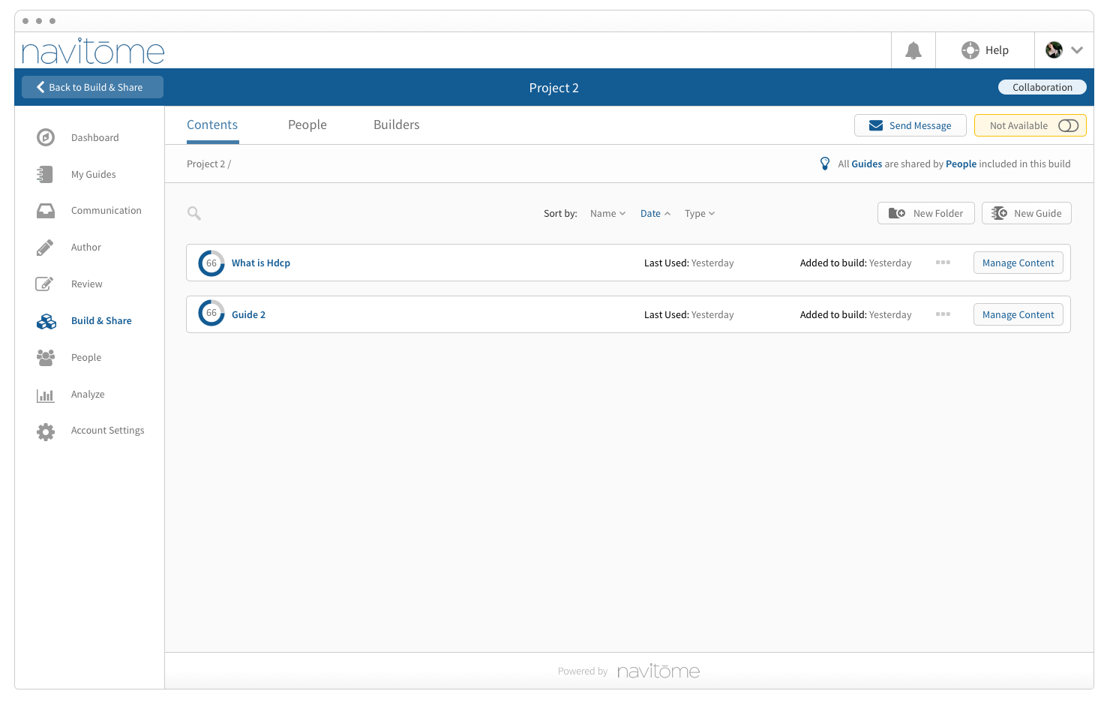The image size is (1110, 703).
Task: Switch to the People tab
Action: [307, 125]
